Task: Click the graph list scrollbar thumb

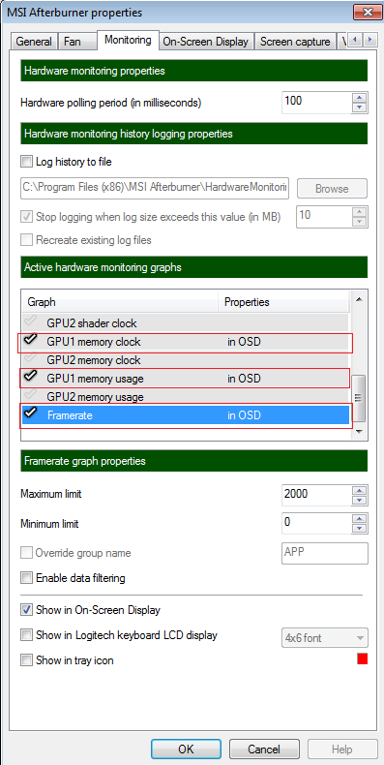Action: [358, 398]
